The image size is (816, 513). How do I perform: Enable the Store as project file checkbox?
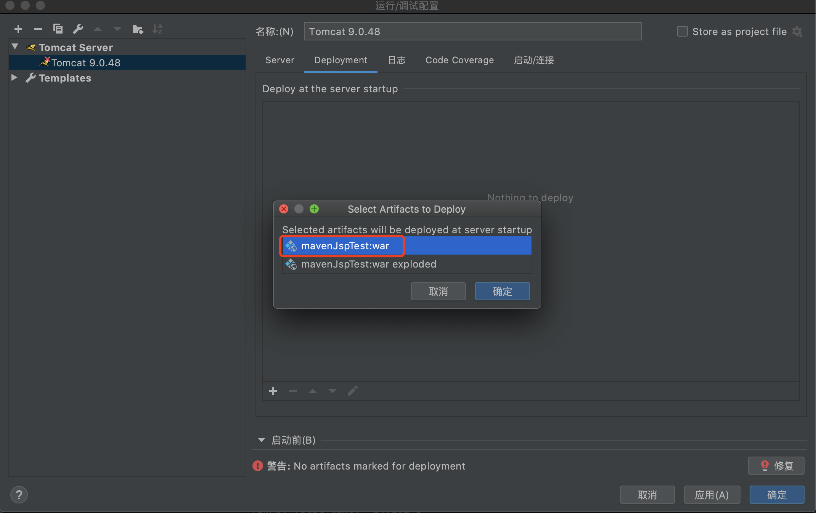683,31
